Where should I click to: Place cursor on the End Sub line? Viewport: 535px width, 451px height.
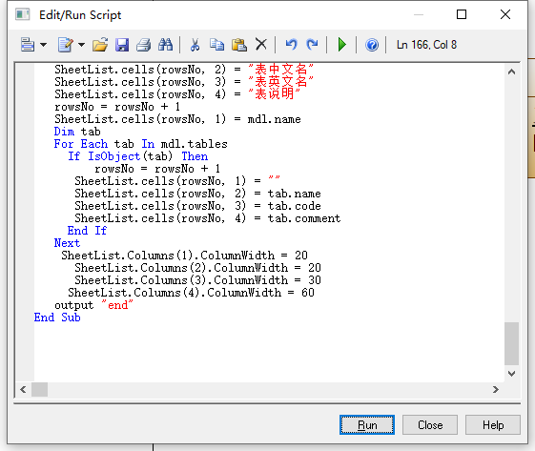57,318
